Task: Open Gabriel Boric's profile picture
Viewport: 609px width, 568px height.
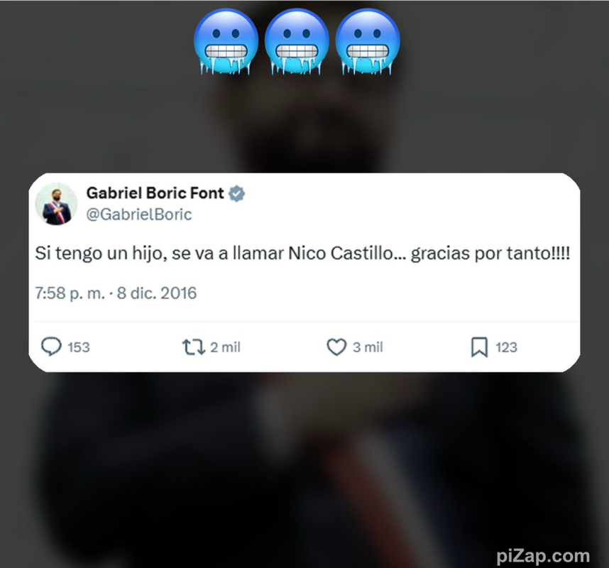Action: point(56,204)
